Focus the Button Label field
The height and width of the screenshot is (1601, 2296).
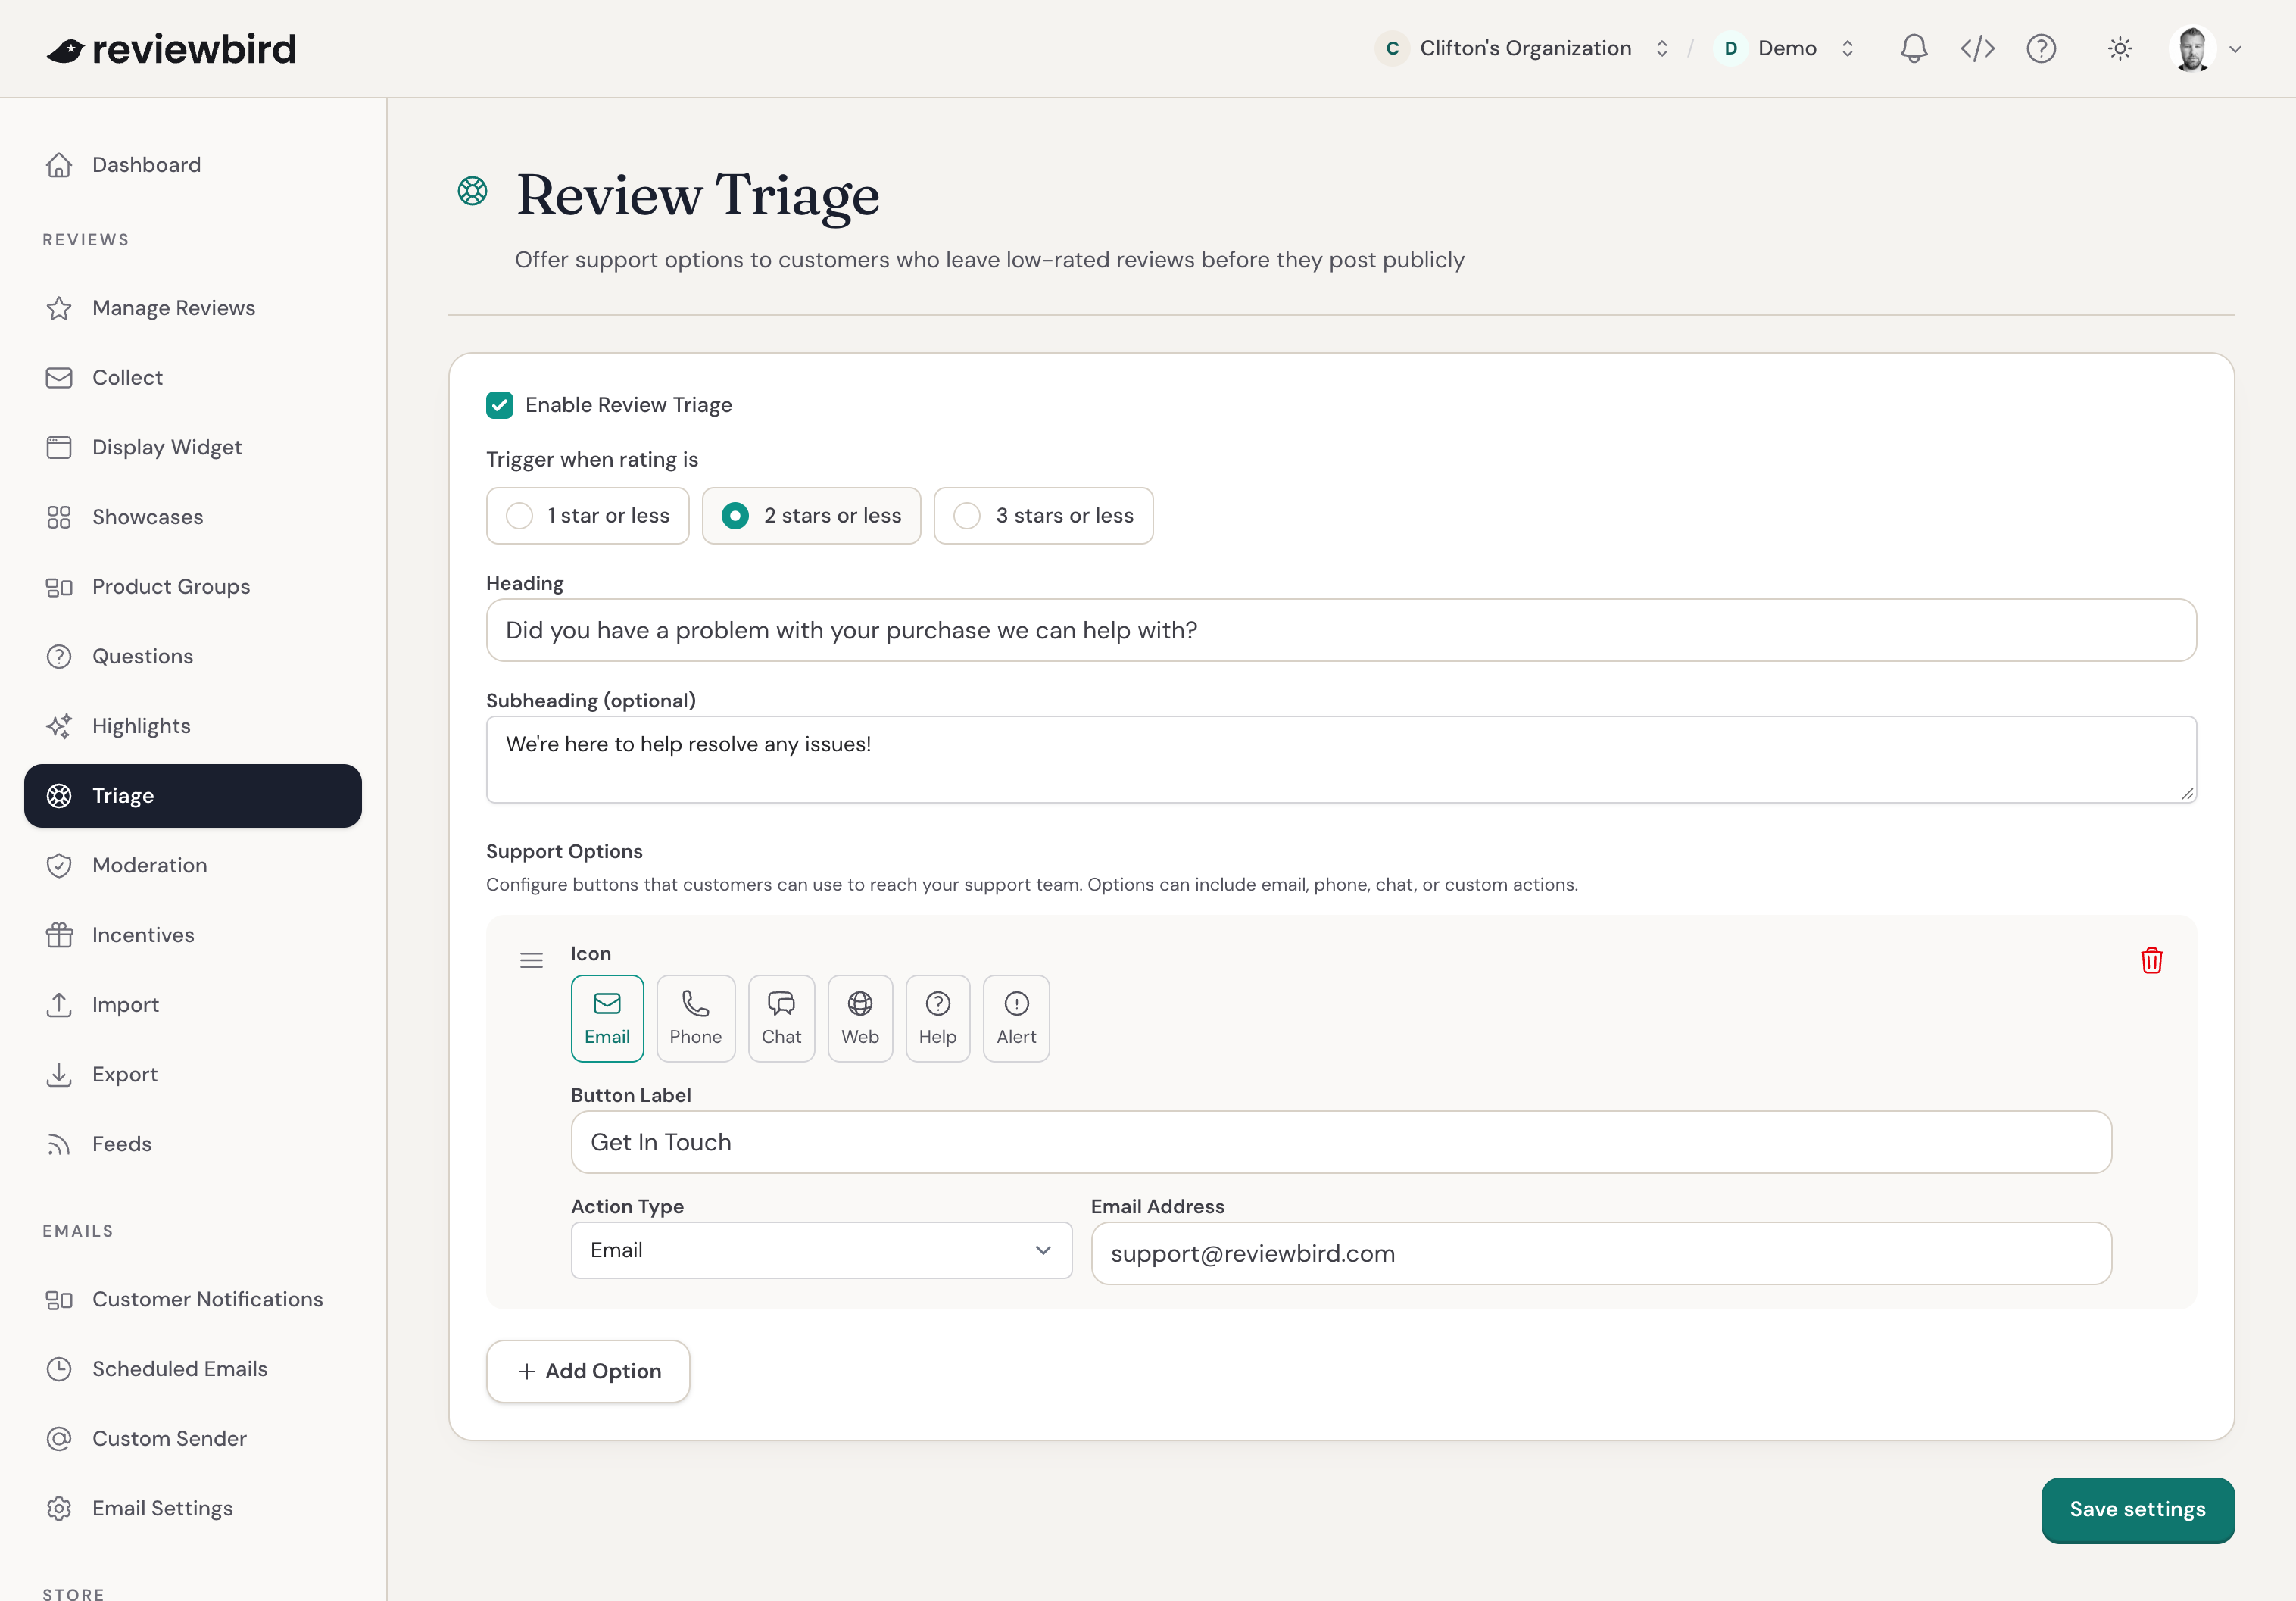point(1341,1142)
